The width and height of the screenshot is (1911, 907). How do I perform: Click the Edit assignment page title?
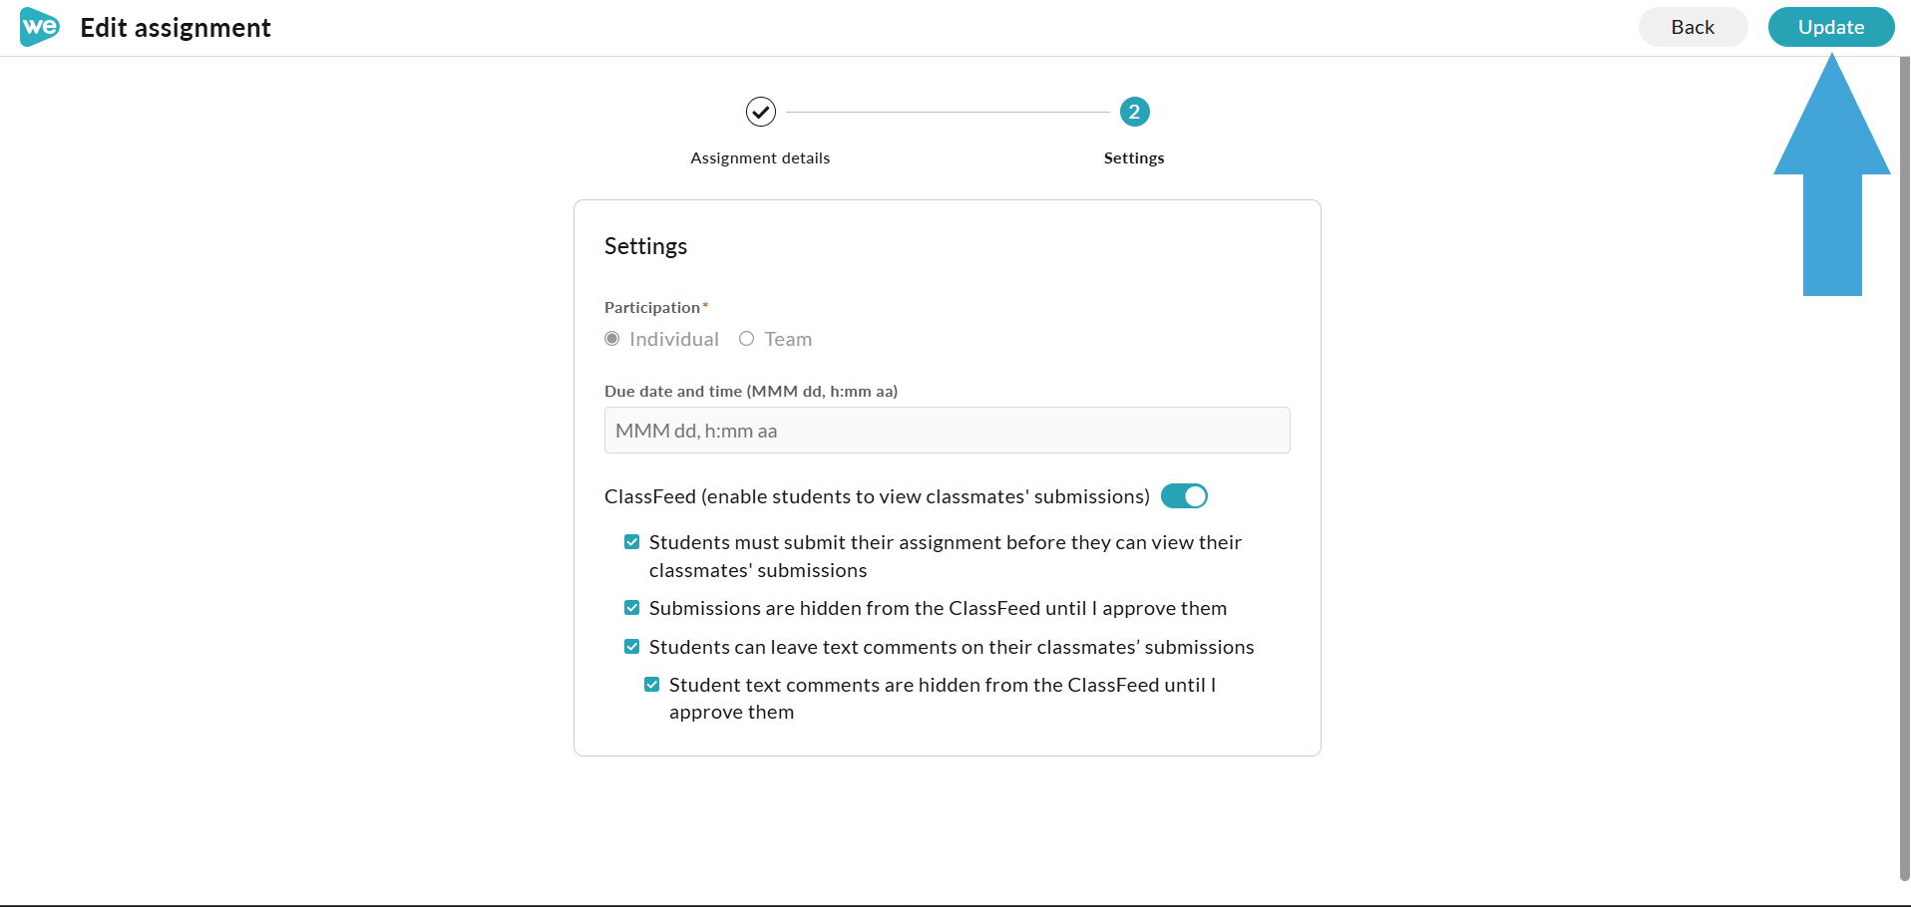click(x=176, y=28)
